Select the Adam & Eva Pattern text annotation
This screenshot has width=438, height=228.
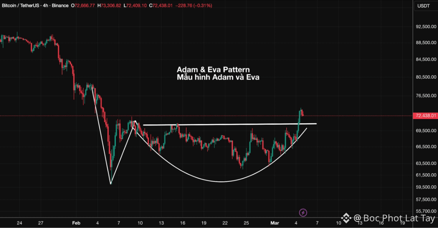[x=213, y=69]
